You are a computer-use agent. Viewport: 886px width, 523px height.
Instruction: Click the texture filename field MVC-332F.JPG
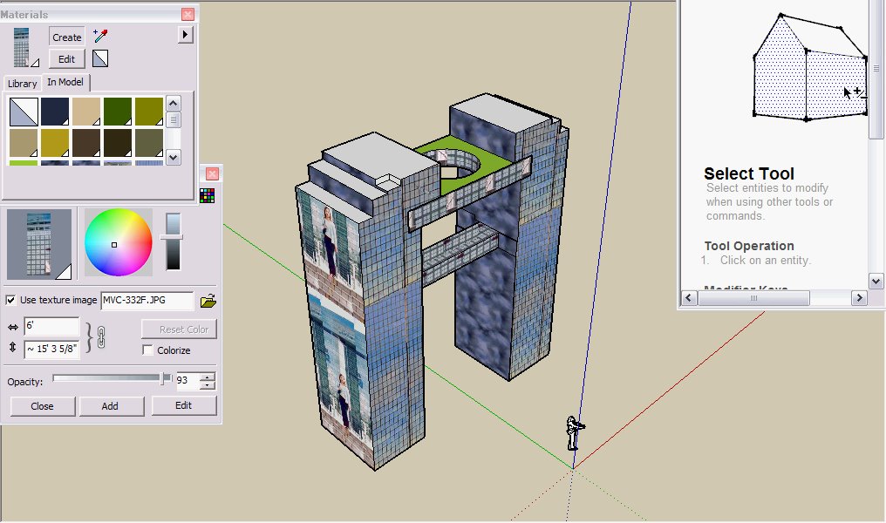coord(147,301)
